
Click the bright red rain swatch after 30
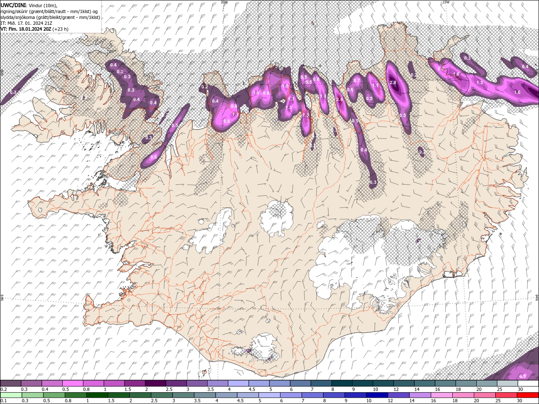tap(527, 395)
